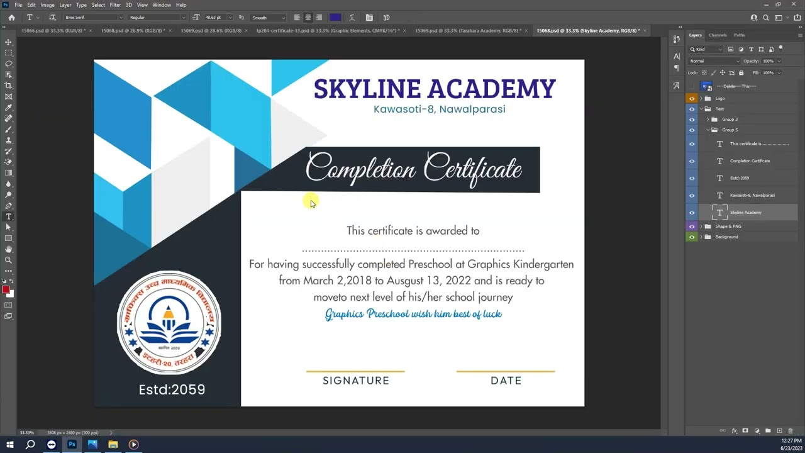Expand the Logo group

point(701,98)
